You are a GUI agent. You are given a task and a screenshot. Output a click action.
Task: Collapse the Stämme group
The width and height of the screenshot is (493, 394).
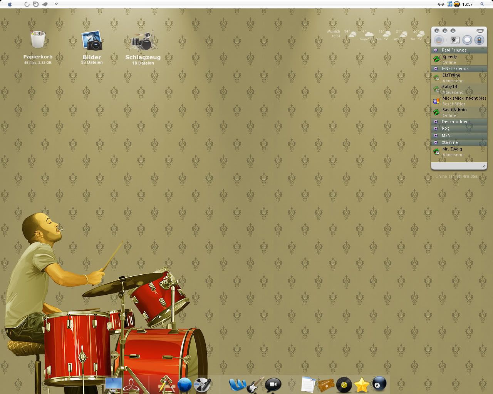click(436, 142)
